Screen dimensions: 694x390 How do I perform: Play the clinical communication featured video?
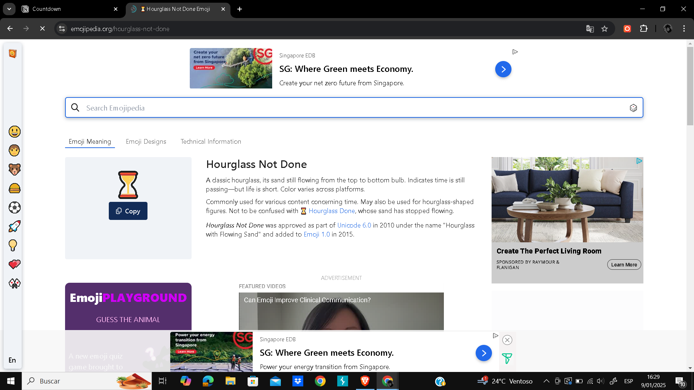pos(341,312)
